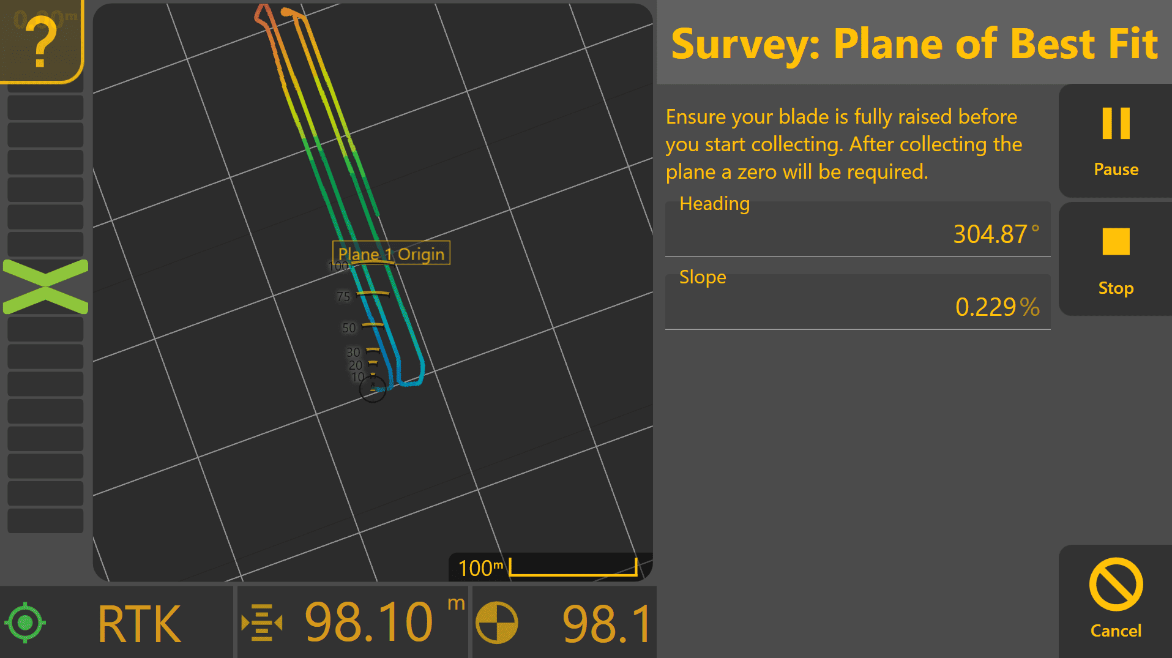
Task: Click the blade elevation arrows icon
Action: (x=262, y=622)
